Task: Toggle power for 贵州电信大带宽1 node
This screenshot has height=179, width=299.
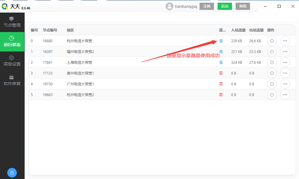Action: [x=272, y=73]
